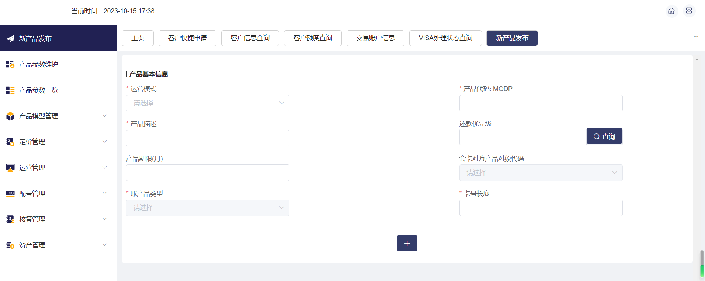Switch to the 客户信息查询 tab
Image resolution: width=705 pixels, height=281 pixels.
250,38
